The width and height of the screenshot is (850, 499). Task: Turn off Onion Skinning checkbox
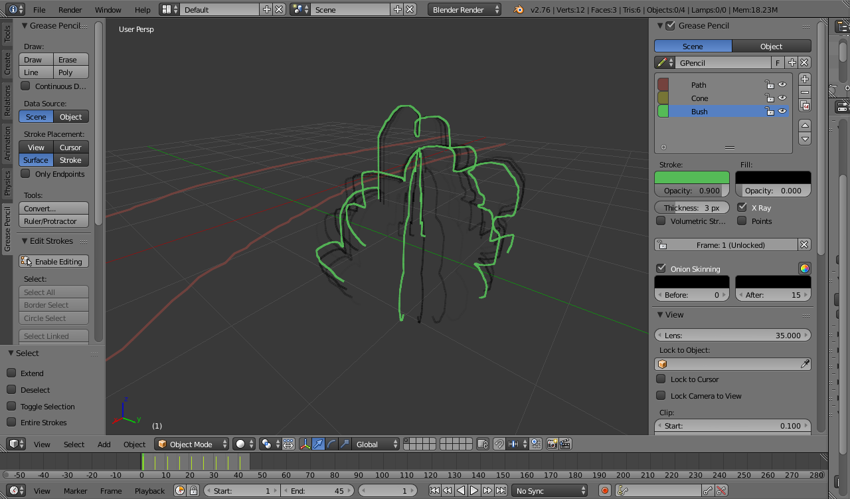pyautogui.click(x=661, y=268)
